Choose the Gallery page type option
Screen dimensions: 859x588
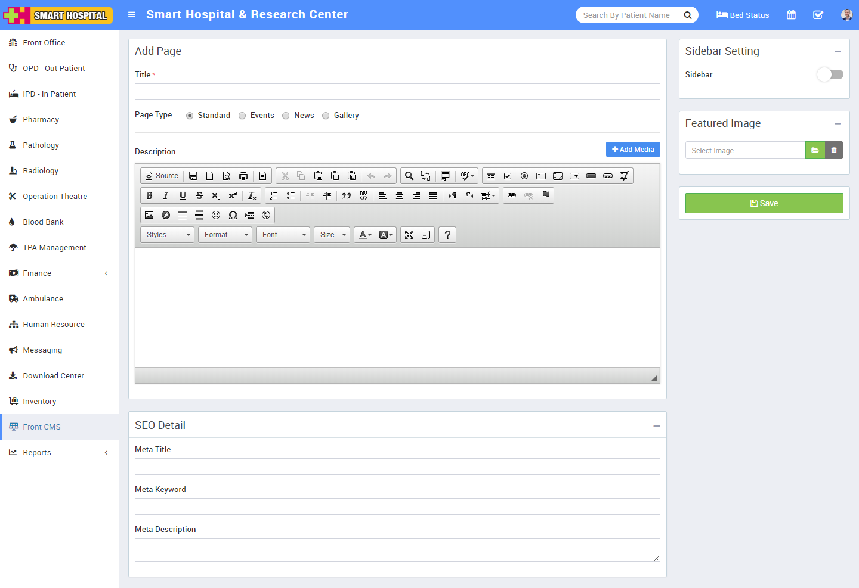click(x=326, y=116)
